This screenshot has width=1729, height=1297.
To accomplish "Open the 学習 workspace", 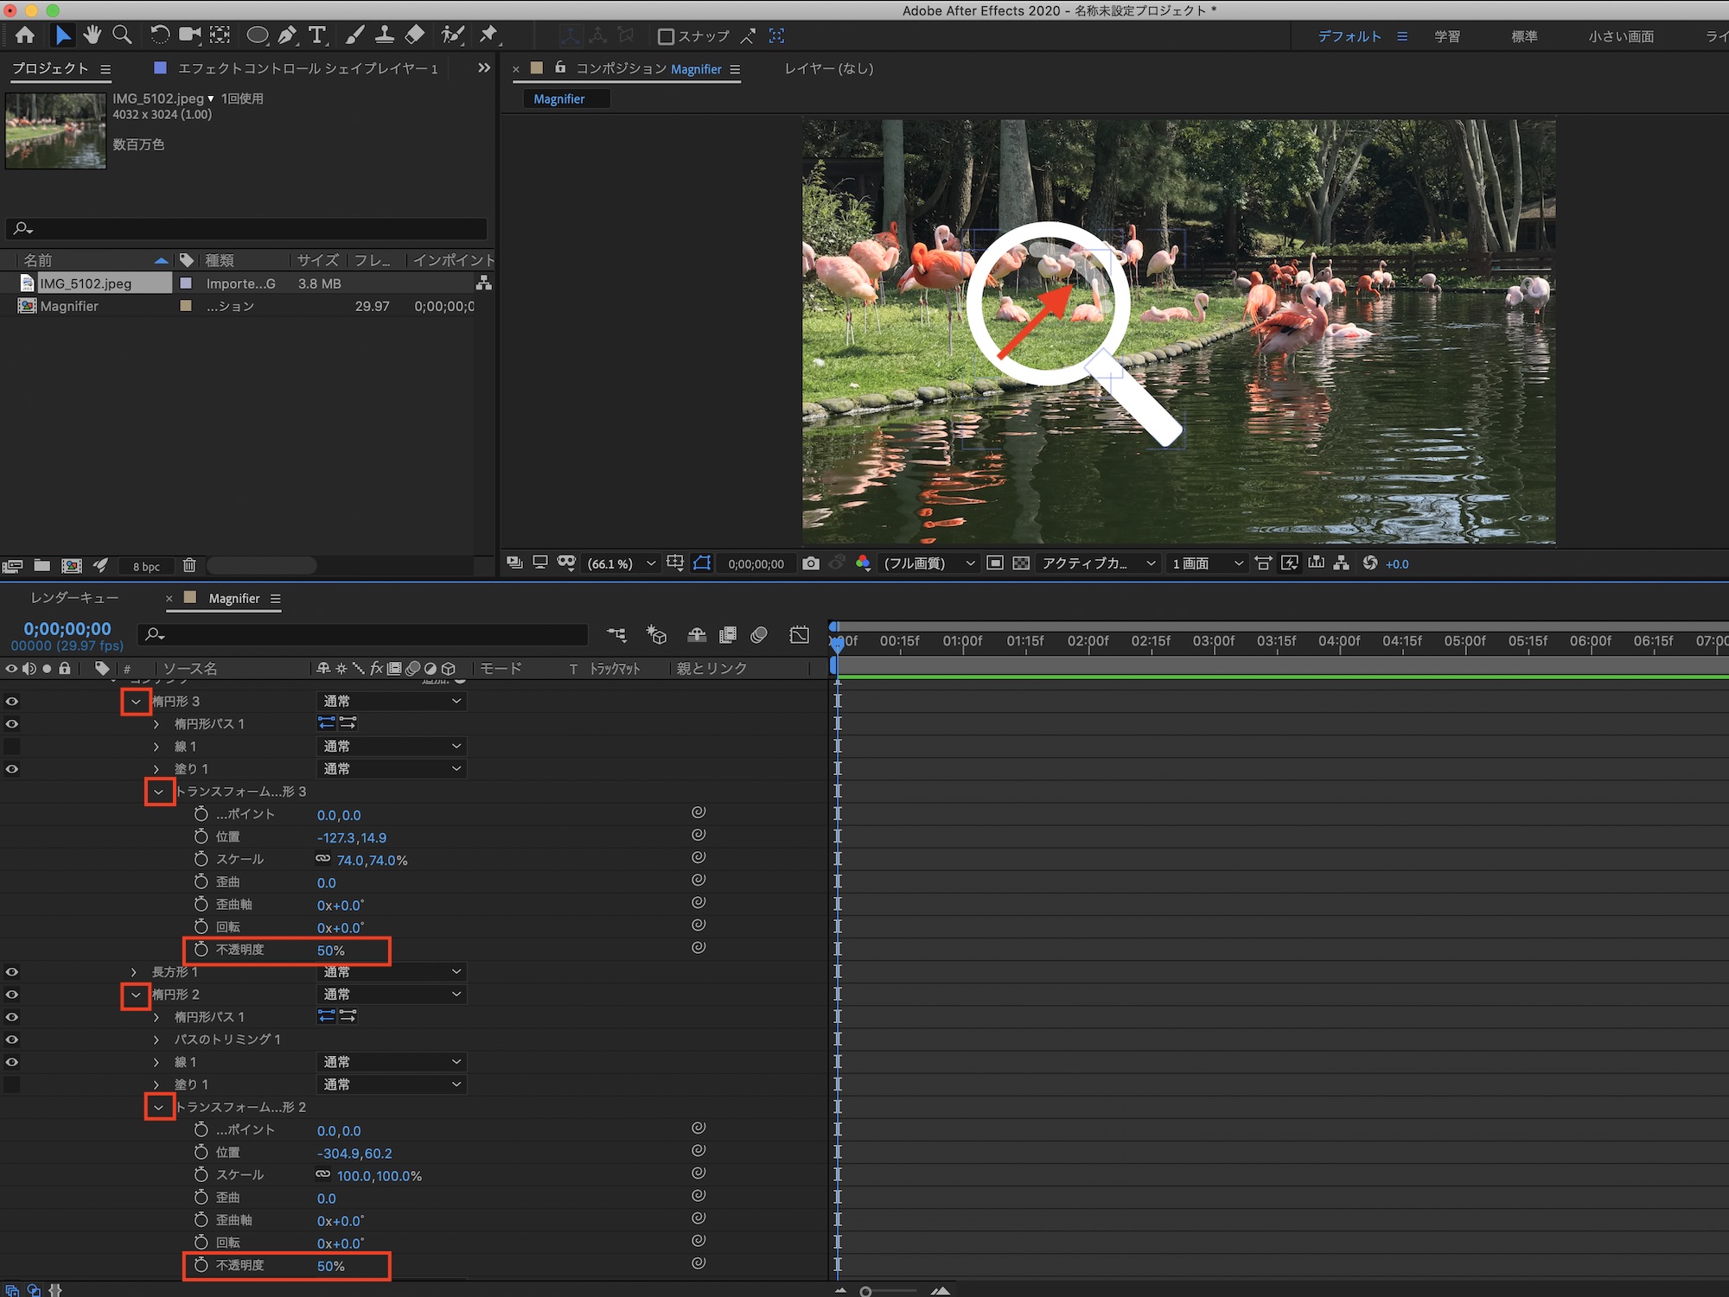I will click(x=1447, y=36).
